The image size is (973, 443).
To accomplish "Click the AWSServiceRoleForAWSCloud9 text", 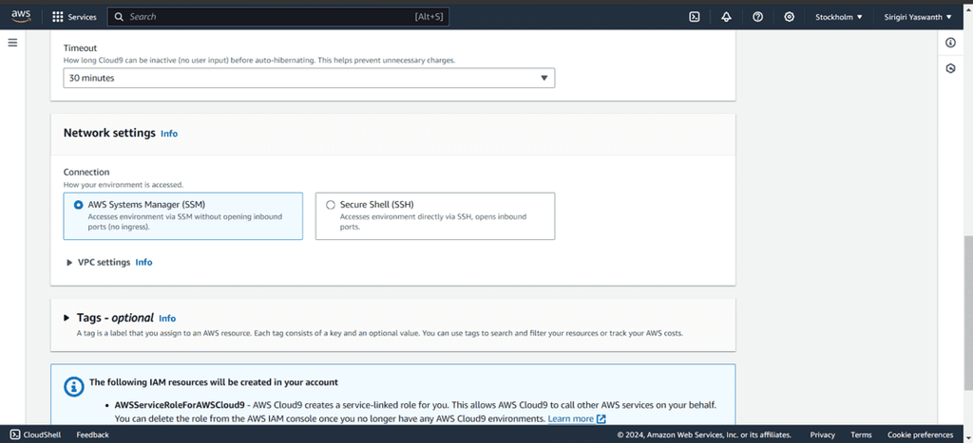I will pyautogui.click(x=180, y=405).
